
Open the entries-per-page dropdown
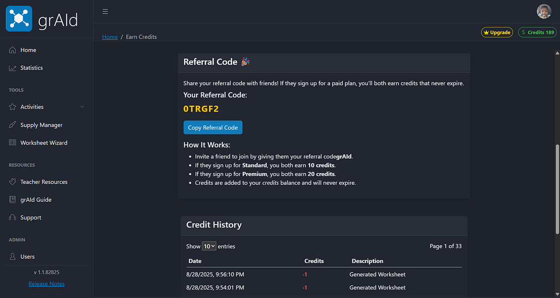[x=209, y=246]
